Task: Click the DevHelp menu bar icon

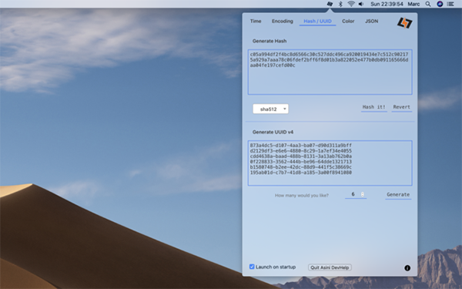Action: [x=330, y=4]
